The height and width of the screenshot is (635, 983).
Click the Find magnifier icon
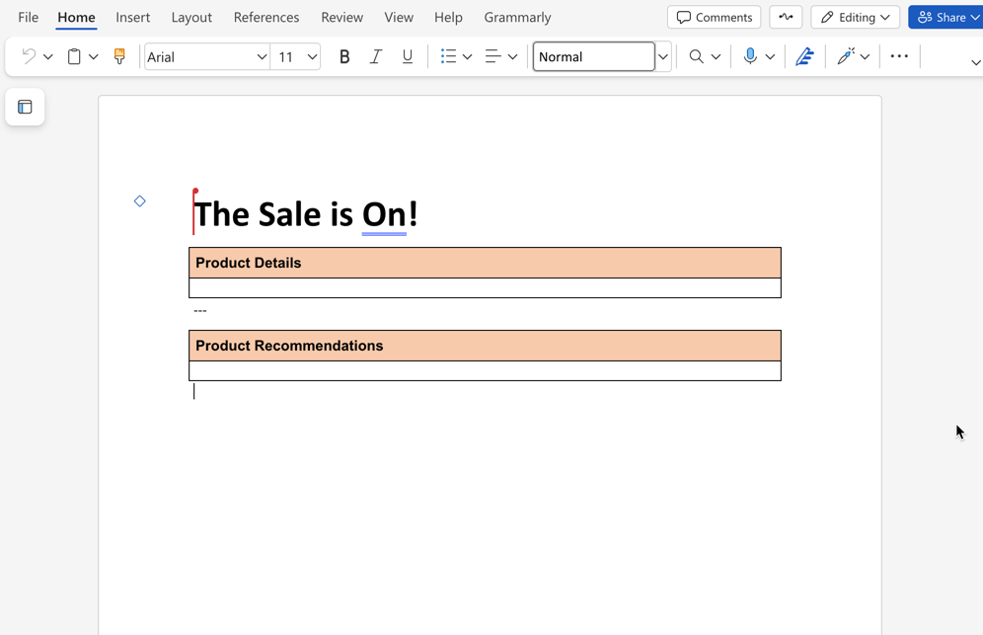[x=696, y=56]
